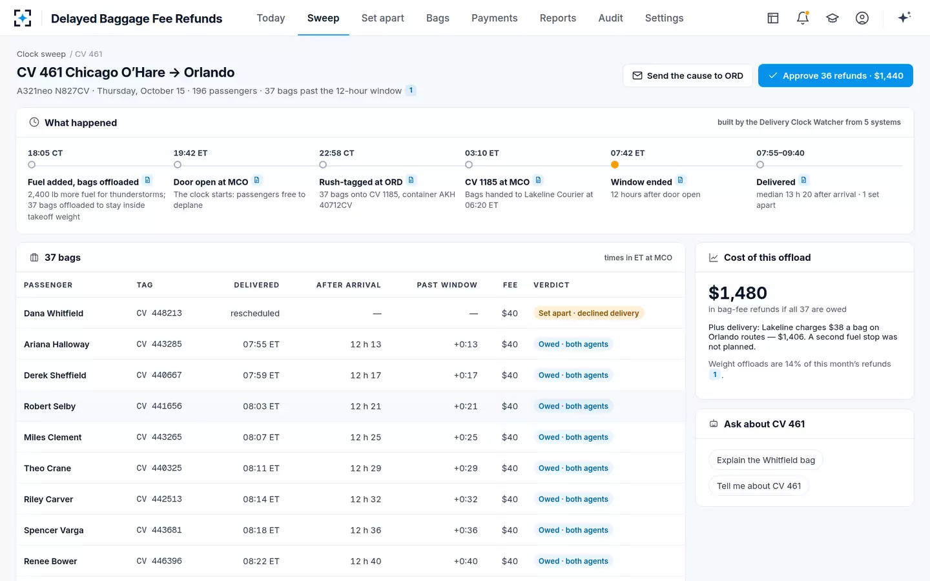The width and height of the screenshot is (930, 581).
Task: Open the Settings tab
Action: click(x=664, y=18)
